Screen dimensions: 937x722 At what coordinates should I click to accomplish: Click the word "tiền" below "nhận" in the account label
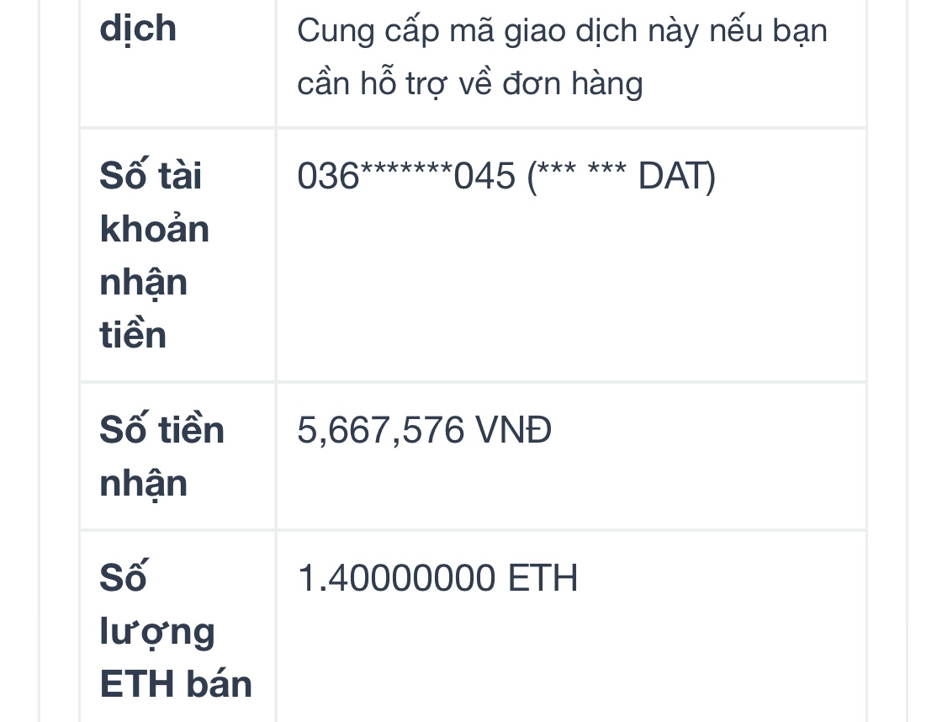click(x=133, y=335)
